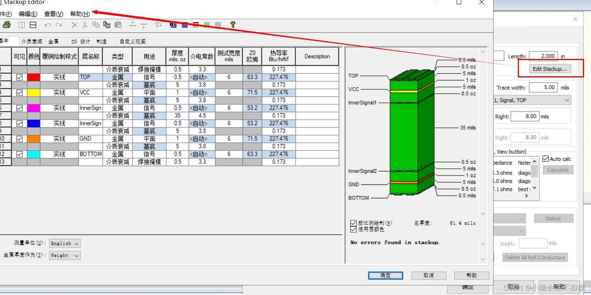Image resolution: width=591 pixels, height=295 pixels.
Task: Toggle visibility checkbox for row 8 InnerSign layer
Action: point(19,124)
